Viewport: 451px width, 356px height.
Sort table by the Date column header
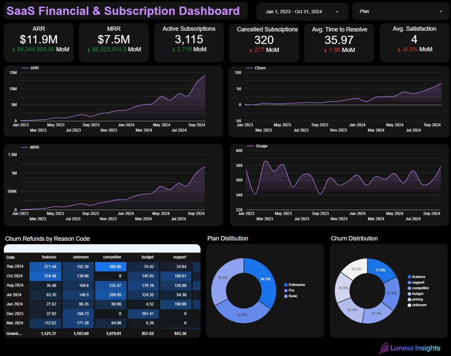click(11, 257)
